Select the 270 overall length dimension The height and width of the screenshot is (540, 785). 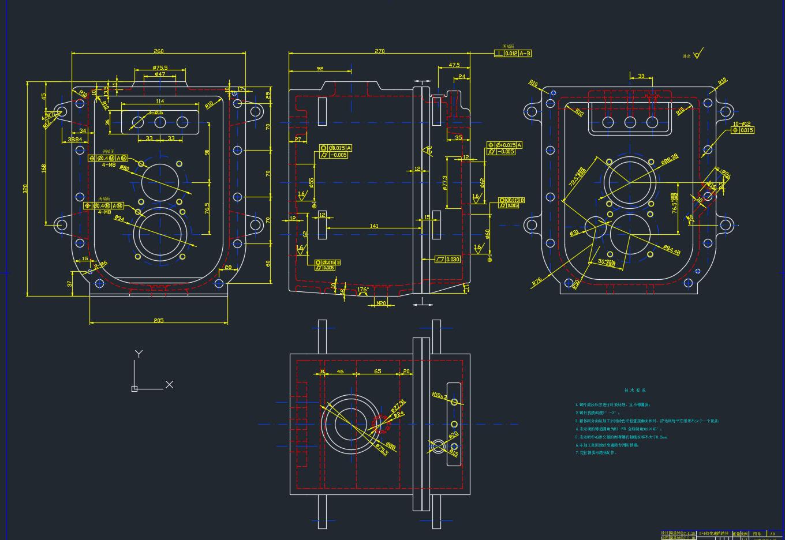click(379, 51)
